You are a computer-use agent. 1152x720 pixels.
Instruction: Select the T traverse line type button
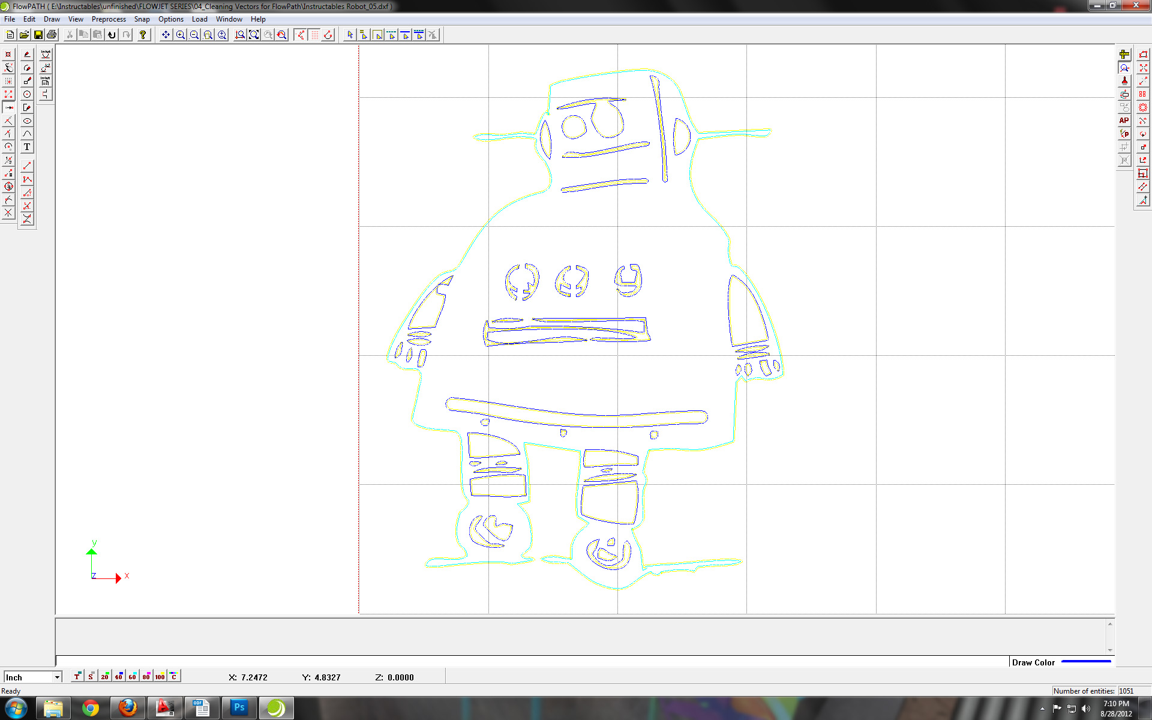(x=77, y=676)
